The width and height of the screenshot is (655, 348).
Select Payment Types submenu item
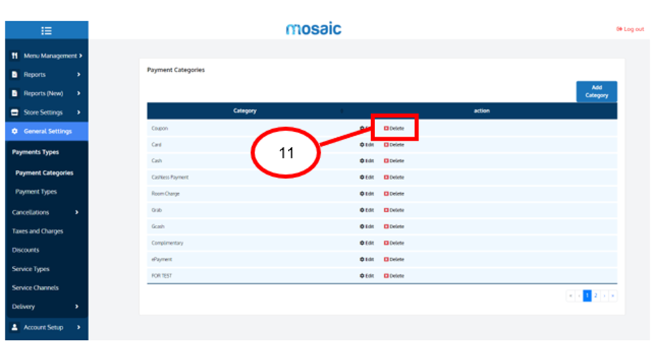[x=36, y=192]
